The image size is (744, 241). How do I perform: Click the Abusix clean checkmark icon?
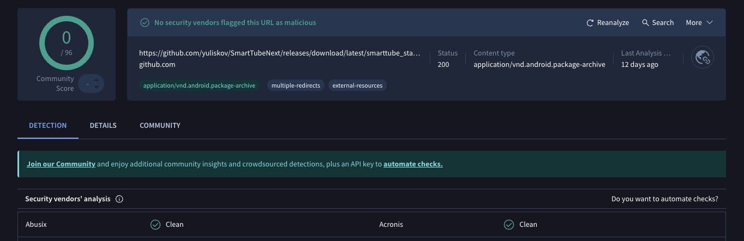pyautogui.click(x=155, y=224)
